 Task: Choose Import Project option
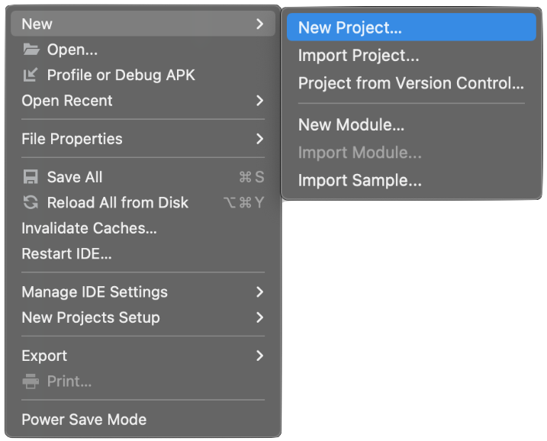(x=358, y=56)
